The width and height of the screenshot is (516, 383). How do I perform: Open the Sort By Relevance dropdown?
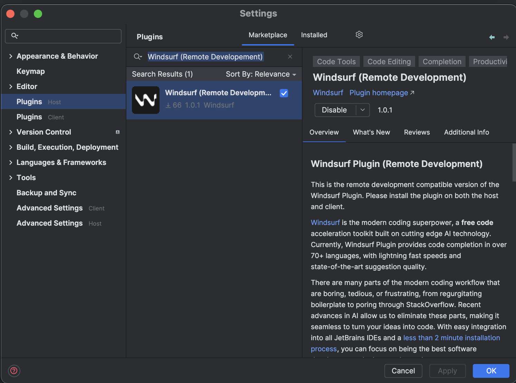point(261,74)
